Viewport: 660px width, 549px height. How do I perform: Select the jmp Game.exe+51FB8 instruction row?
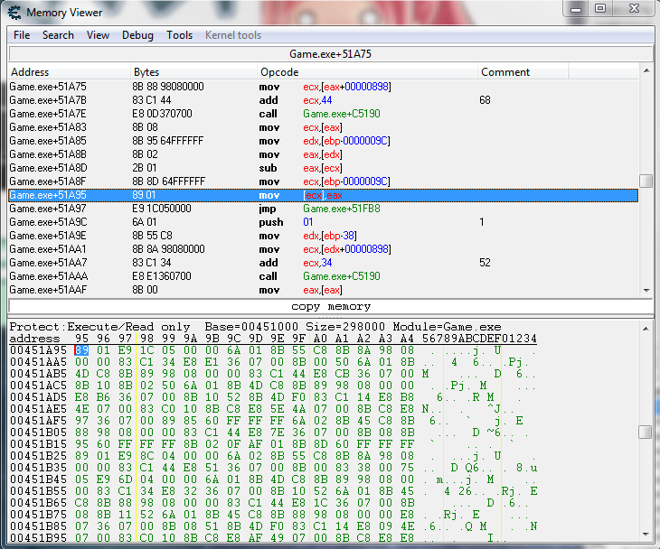(322, 209)
